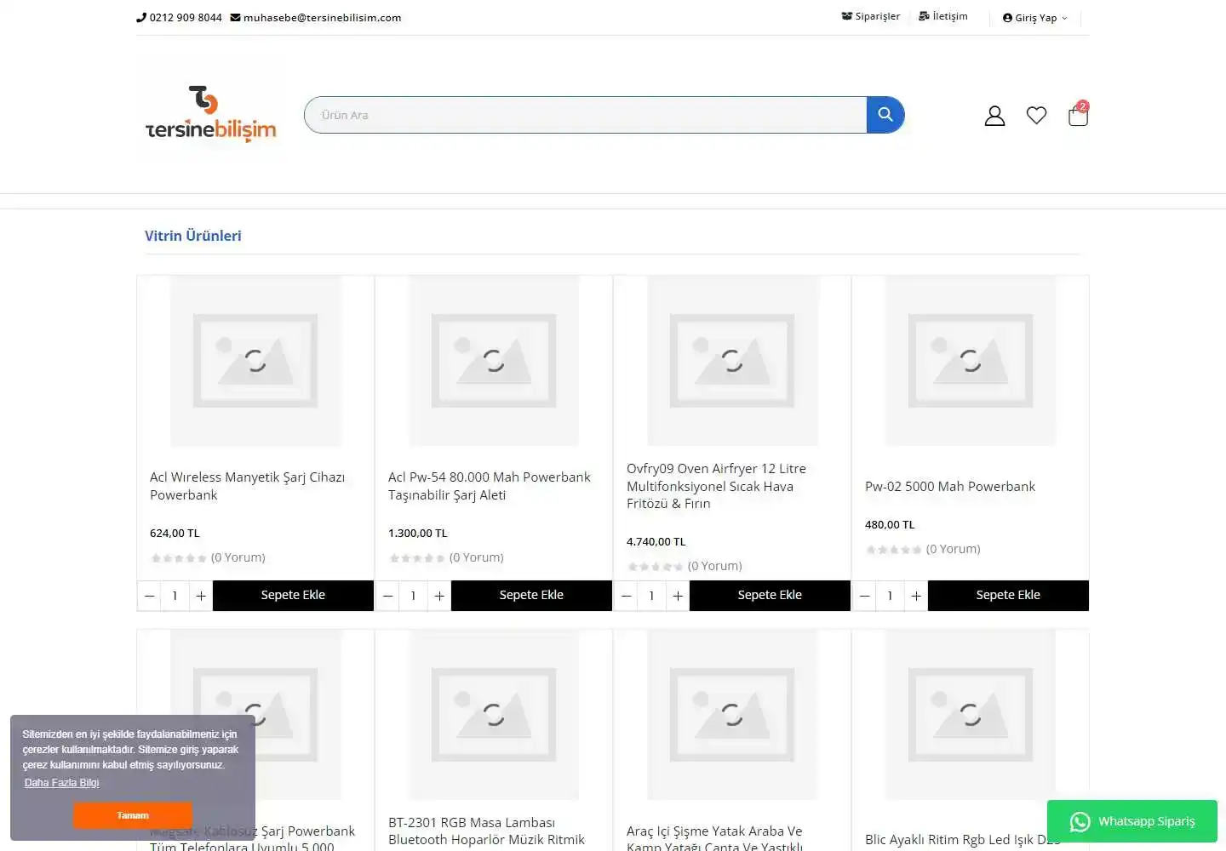Open Daha Fazla Bilgi cookie link
This screenshot has height=851, width=1226.
[x=61, y=783]
